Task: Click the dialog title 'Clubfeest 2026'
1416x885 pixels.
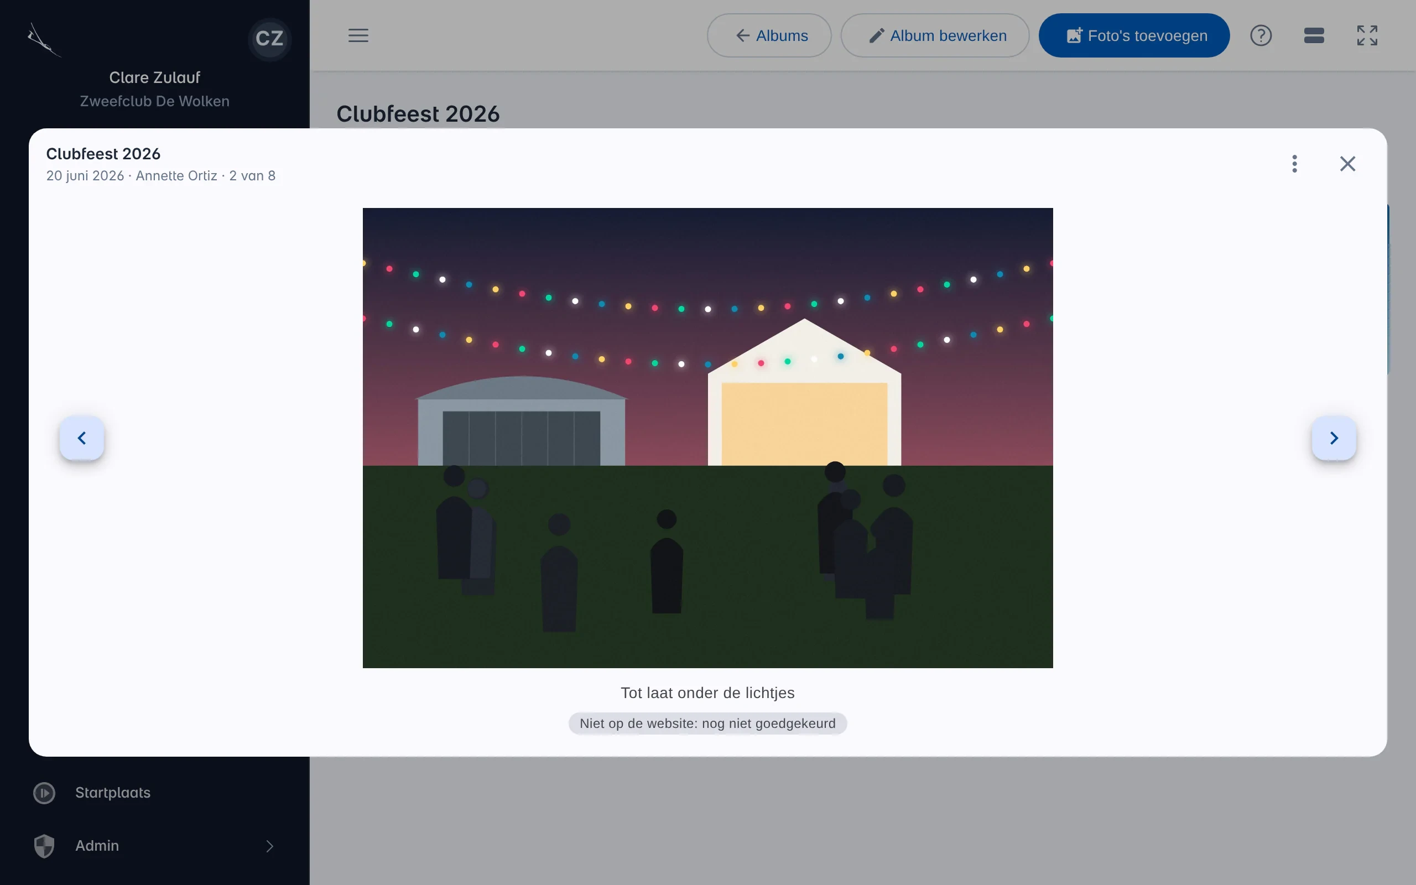Action: pyautogui.click(x=103, y=154)
